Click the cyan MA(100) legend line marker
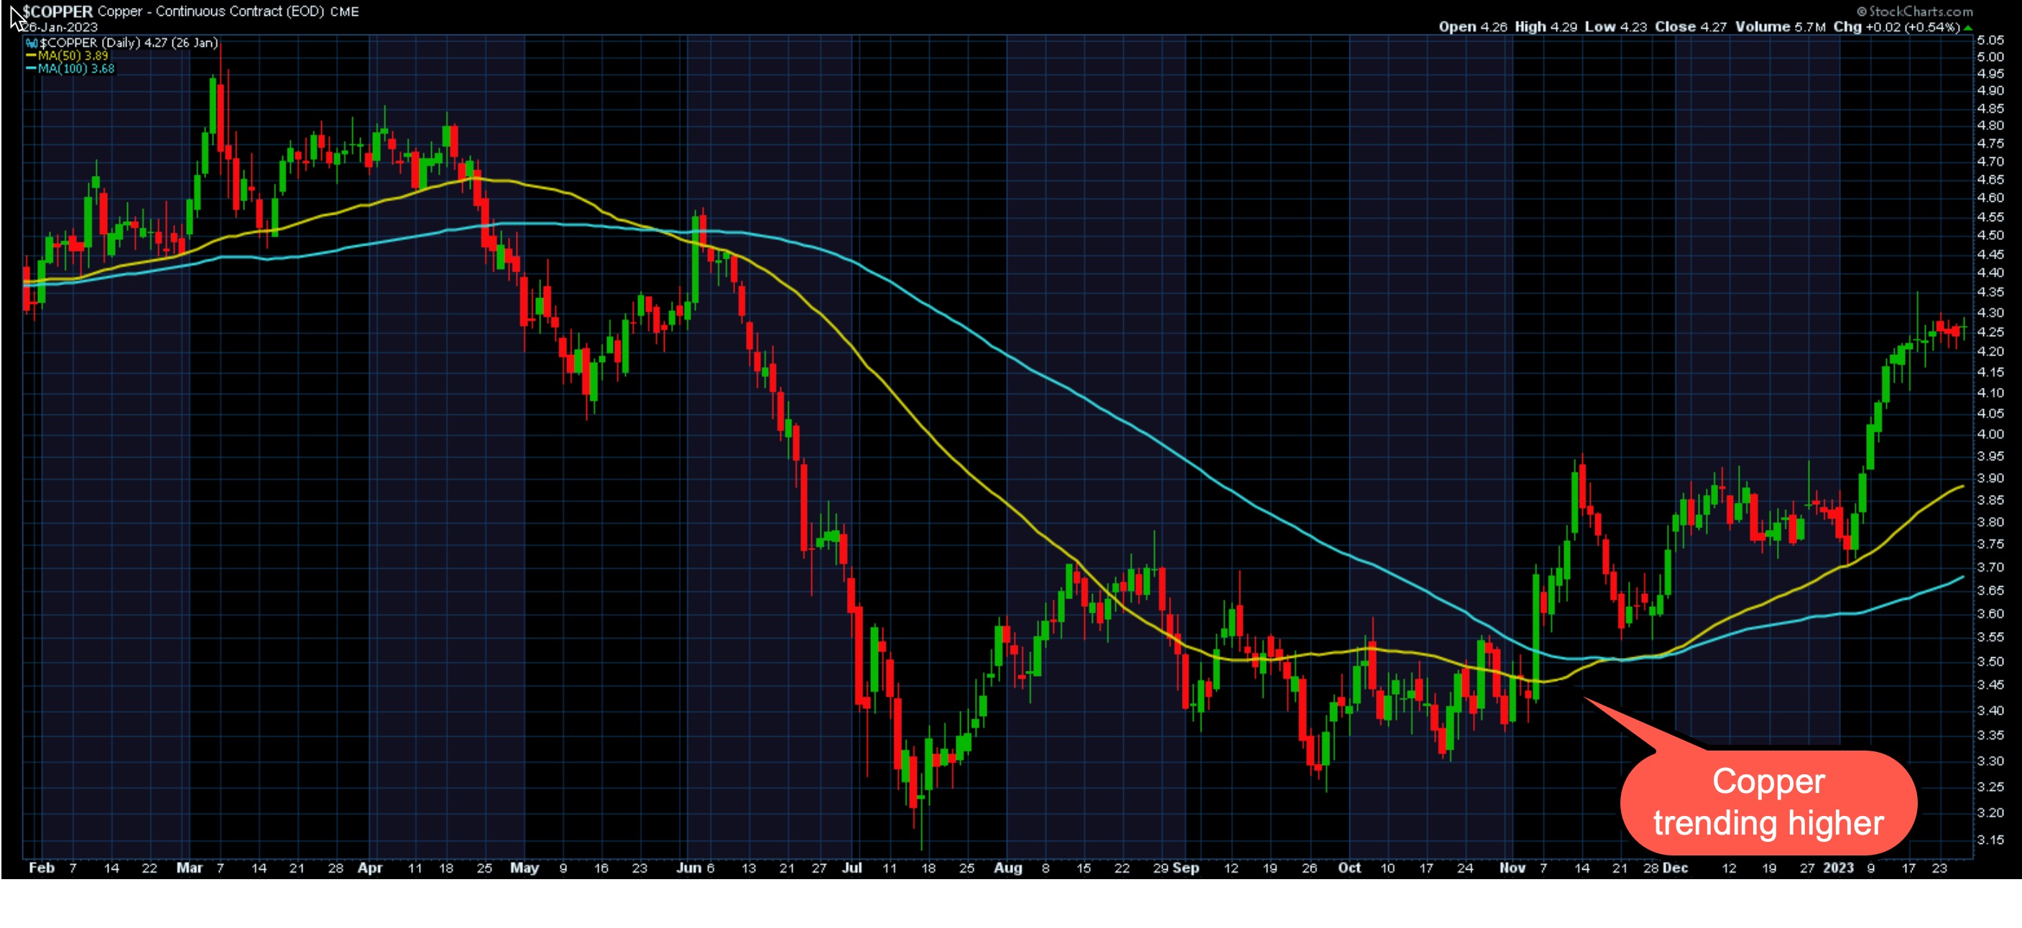 31,69
